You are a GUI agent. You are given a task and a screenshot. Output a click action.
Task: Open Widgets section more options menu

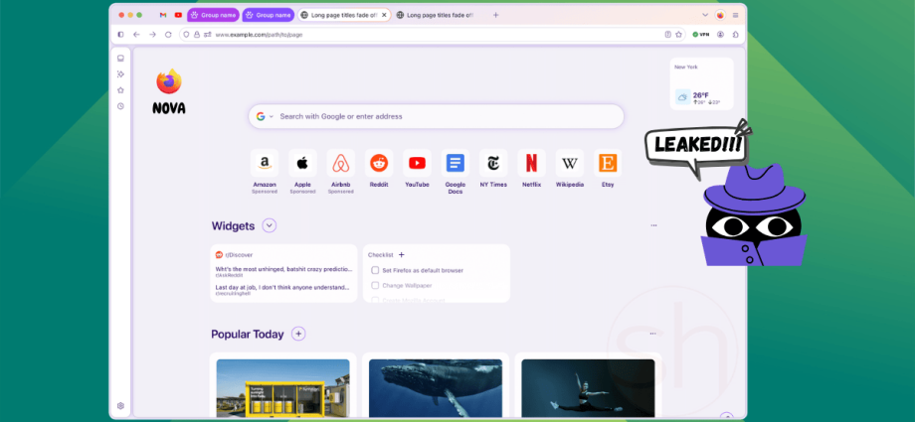(x=653, y=225)
